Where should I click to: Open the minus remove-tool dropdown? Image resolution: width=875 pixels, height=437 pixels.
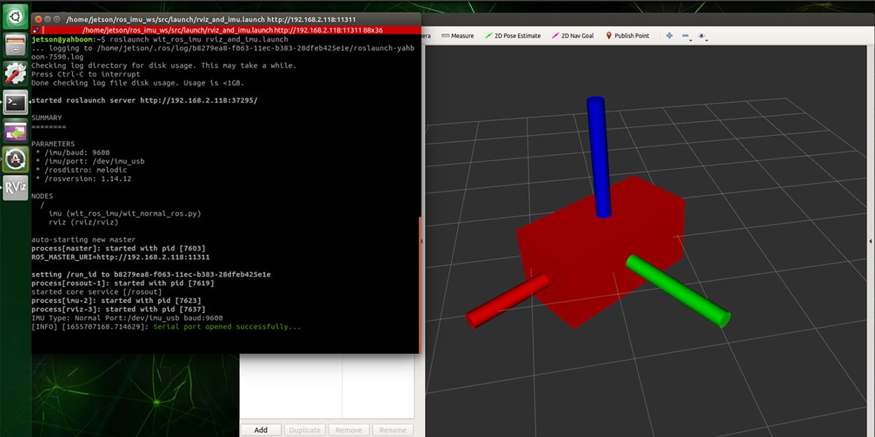click(686, 36)
